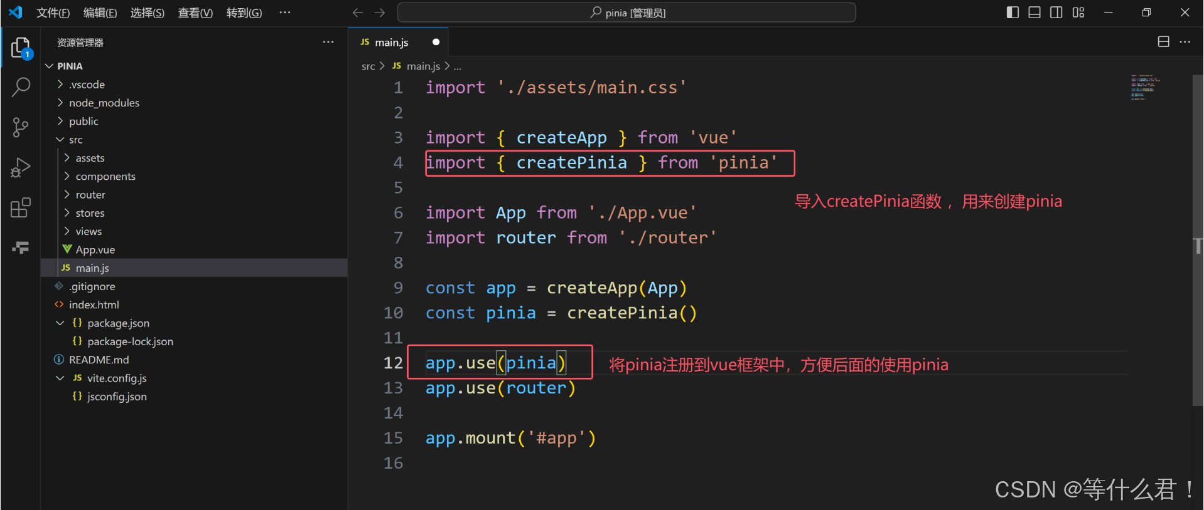Viewport: 1204px width, 510px height.
Task: Click the code minimap preview
Action: coord(1146,88)
